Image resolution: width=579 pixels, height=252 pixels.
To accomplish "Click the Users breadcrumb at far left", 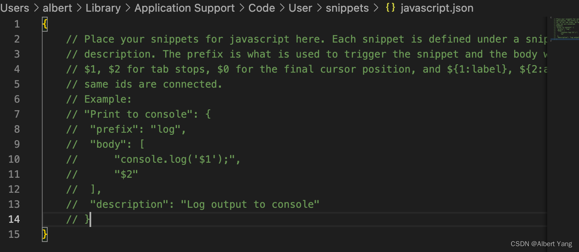I will point(15,8).
